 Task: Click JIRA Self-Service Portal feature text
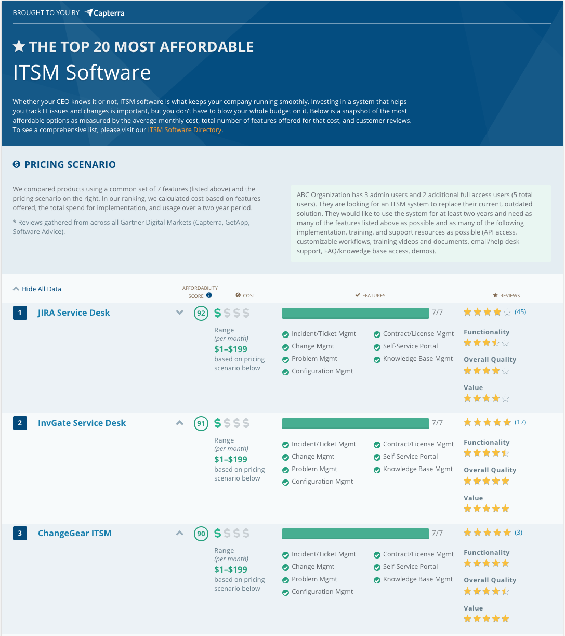coord(411,346)
